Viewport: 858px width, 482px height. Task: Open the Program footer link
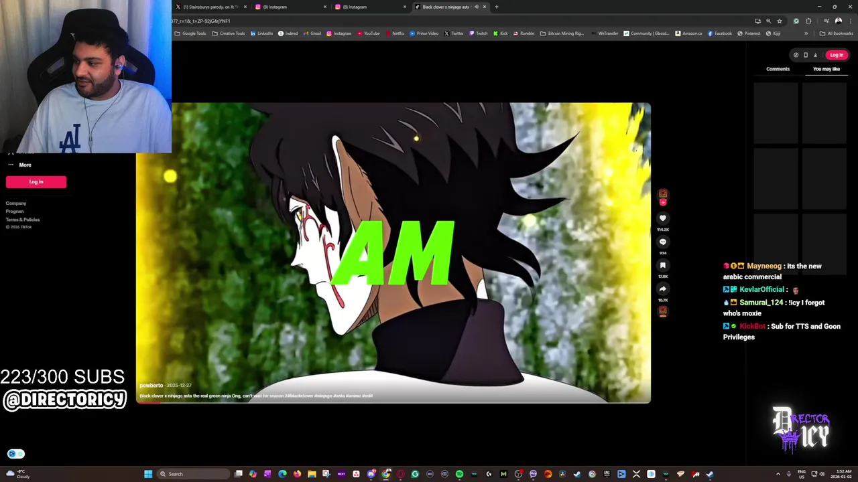pyautogui.click(x=15, y=212)
